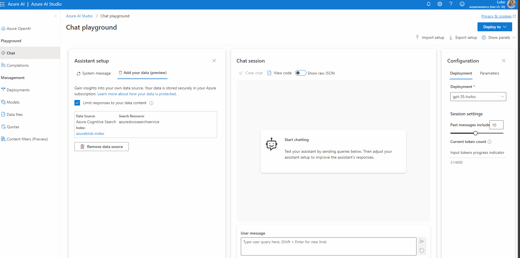This screenshot has height=258, width=520.
Task: Click the Past messages included number field
Action: (x=497, y=125)
